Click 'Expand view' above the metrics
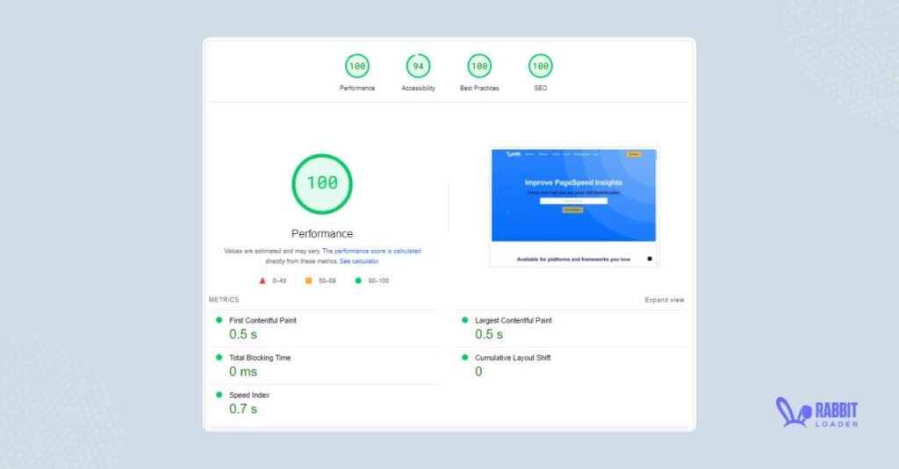The image size is (899, 469). coord(664,300)
